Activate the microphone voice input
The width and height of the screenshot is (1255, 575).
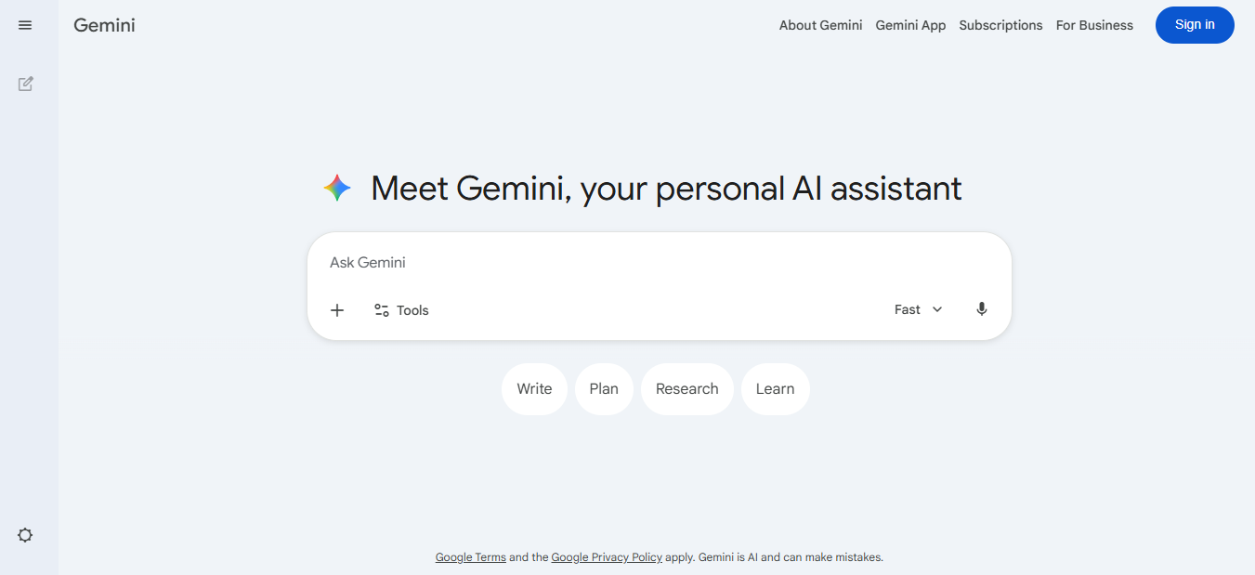(982, 309)
